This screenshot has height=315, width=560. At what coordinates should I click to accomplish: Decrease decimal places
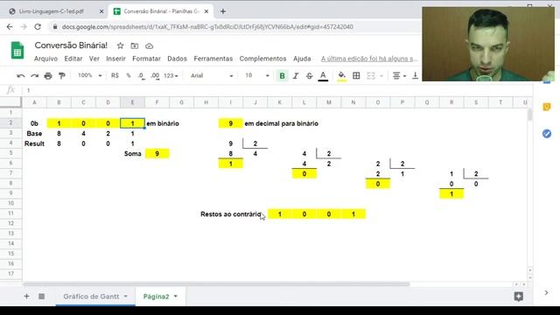coord(142,76)
